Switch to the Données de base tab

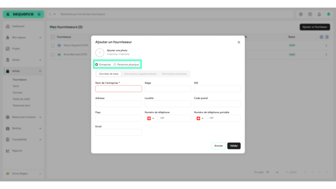[108, 74]
